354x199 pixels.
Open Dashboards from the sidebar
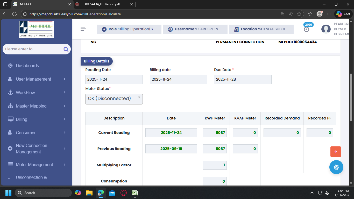[x=27, y=66]
